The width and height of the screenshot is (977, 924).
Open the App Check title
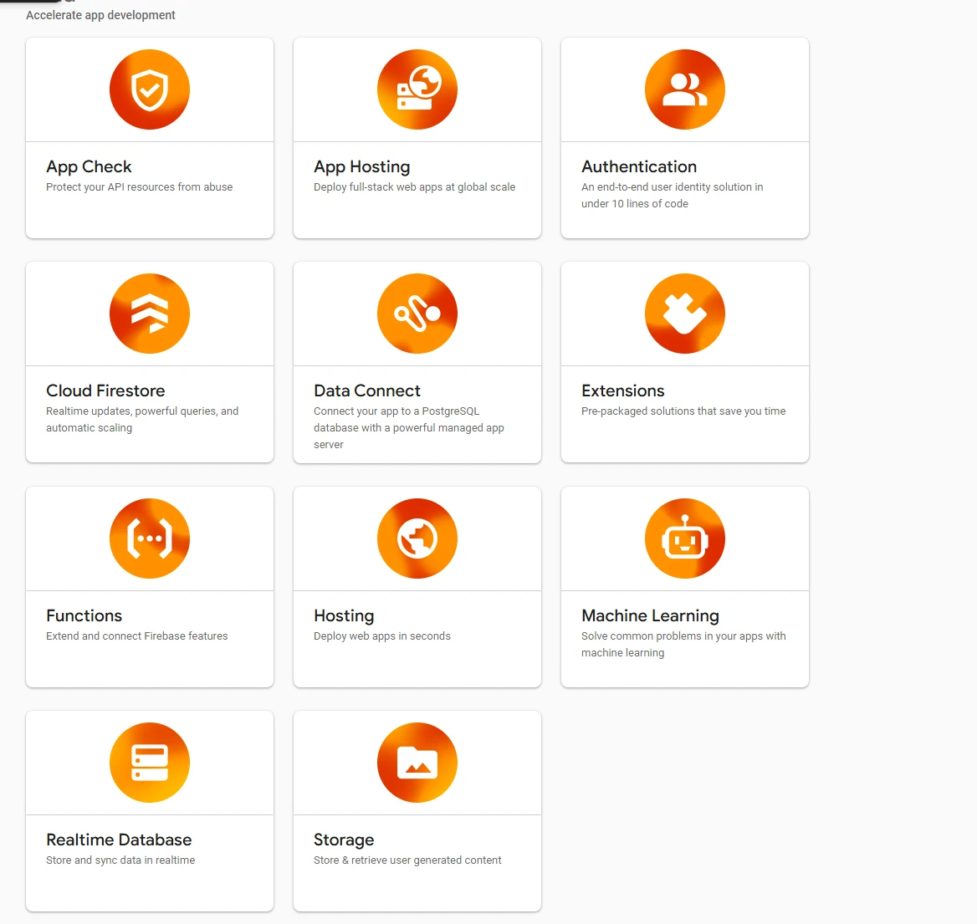(89, 167)
